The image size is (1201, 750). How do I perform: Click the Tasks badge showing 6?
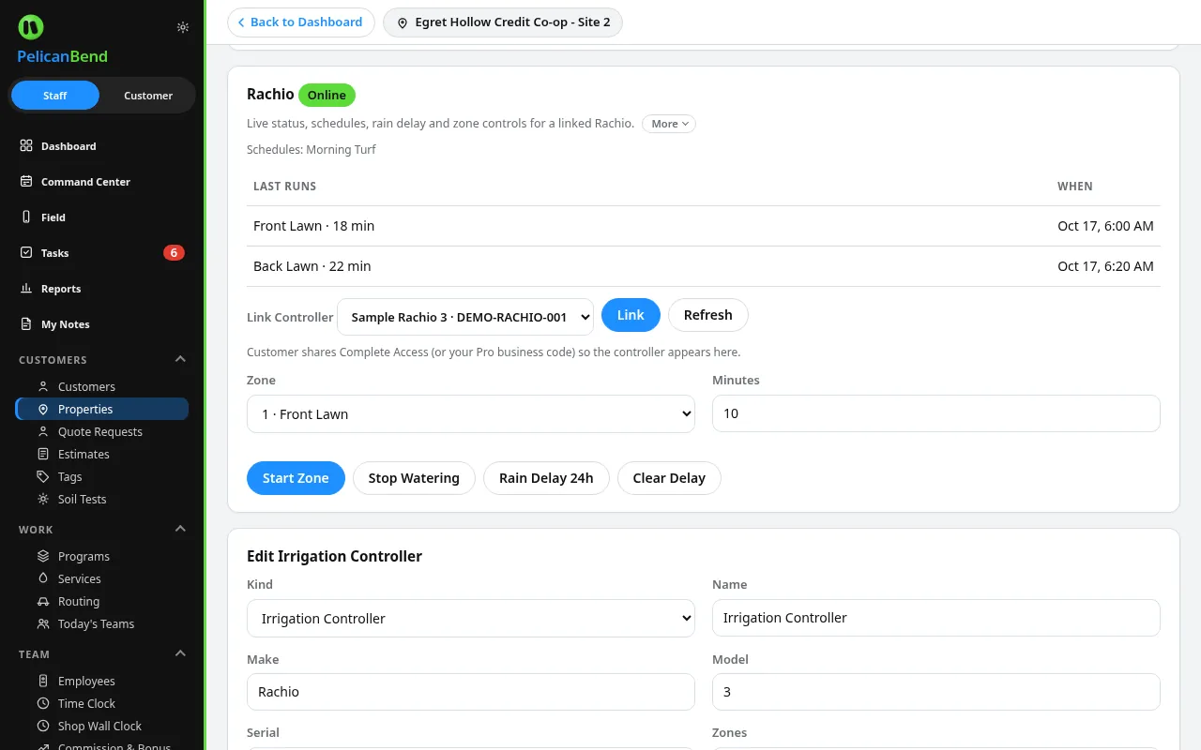[174, 253]
